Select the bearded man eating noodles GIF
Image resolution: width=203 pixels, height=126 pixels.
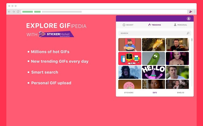(130, 45)
